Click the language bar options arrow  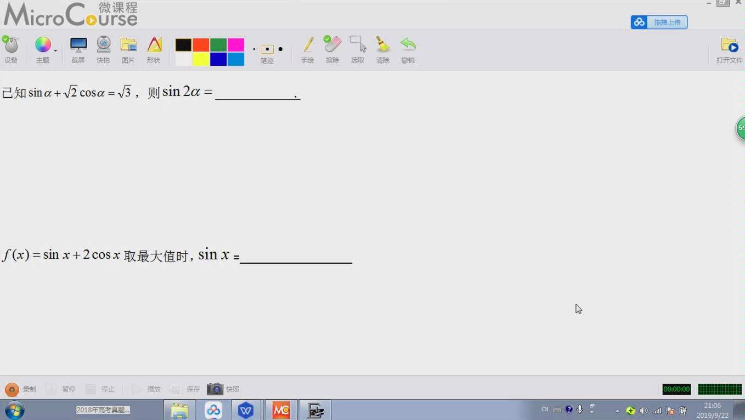coord(592,412)
